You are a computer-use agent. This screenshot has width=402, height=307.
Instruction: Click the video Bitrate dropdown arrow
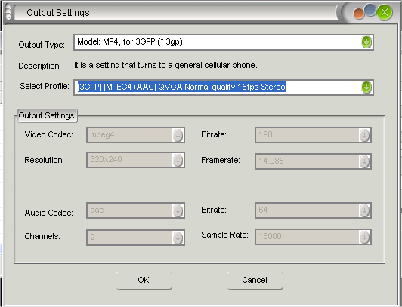[364, 135]
